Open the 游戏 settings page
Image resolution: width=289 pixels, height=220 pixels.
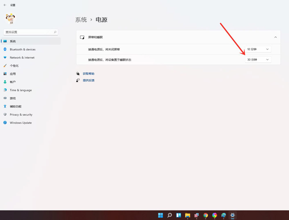(x=13, y=98)
